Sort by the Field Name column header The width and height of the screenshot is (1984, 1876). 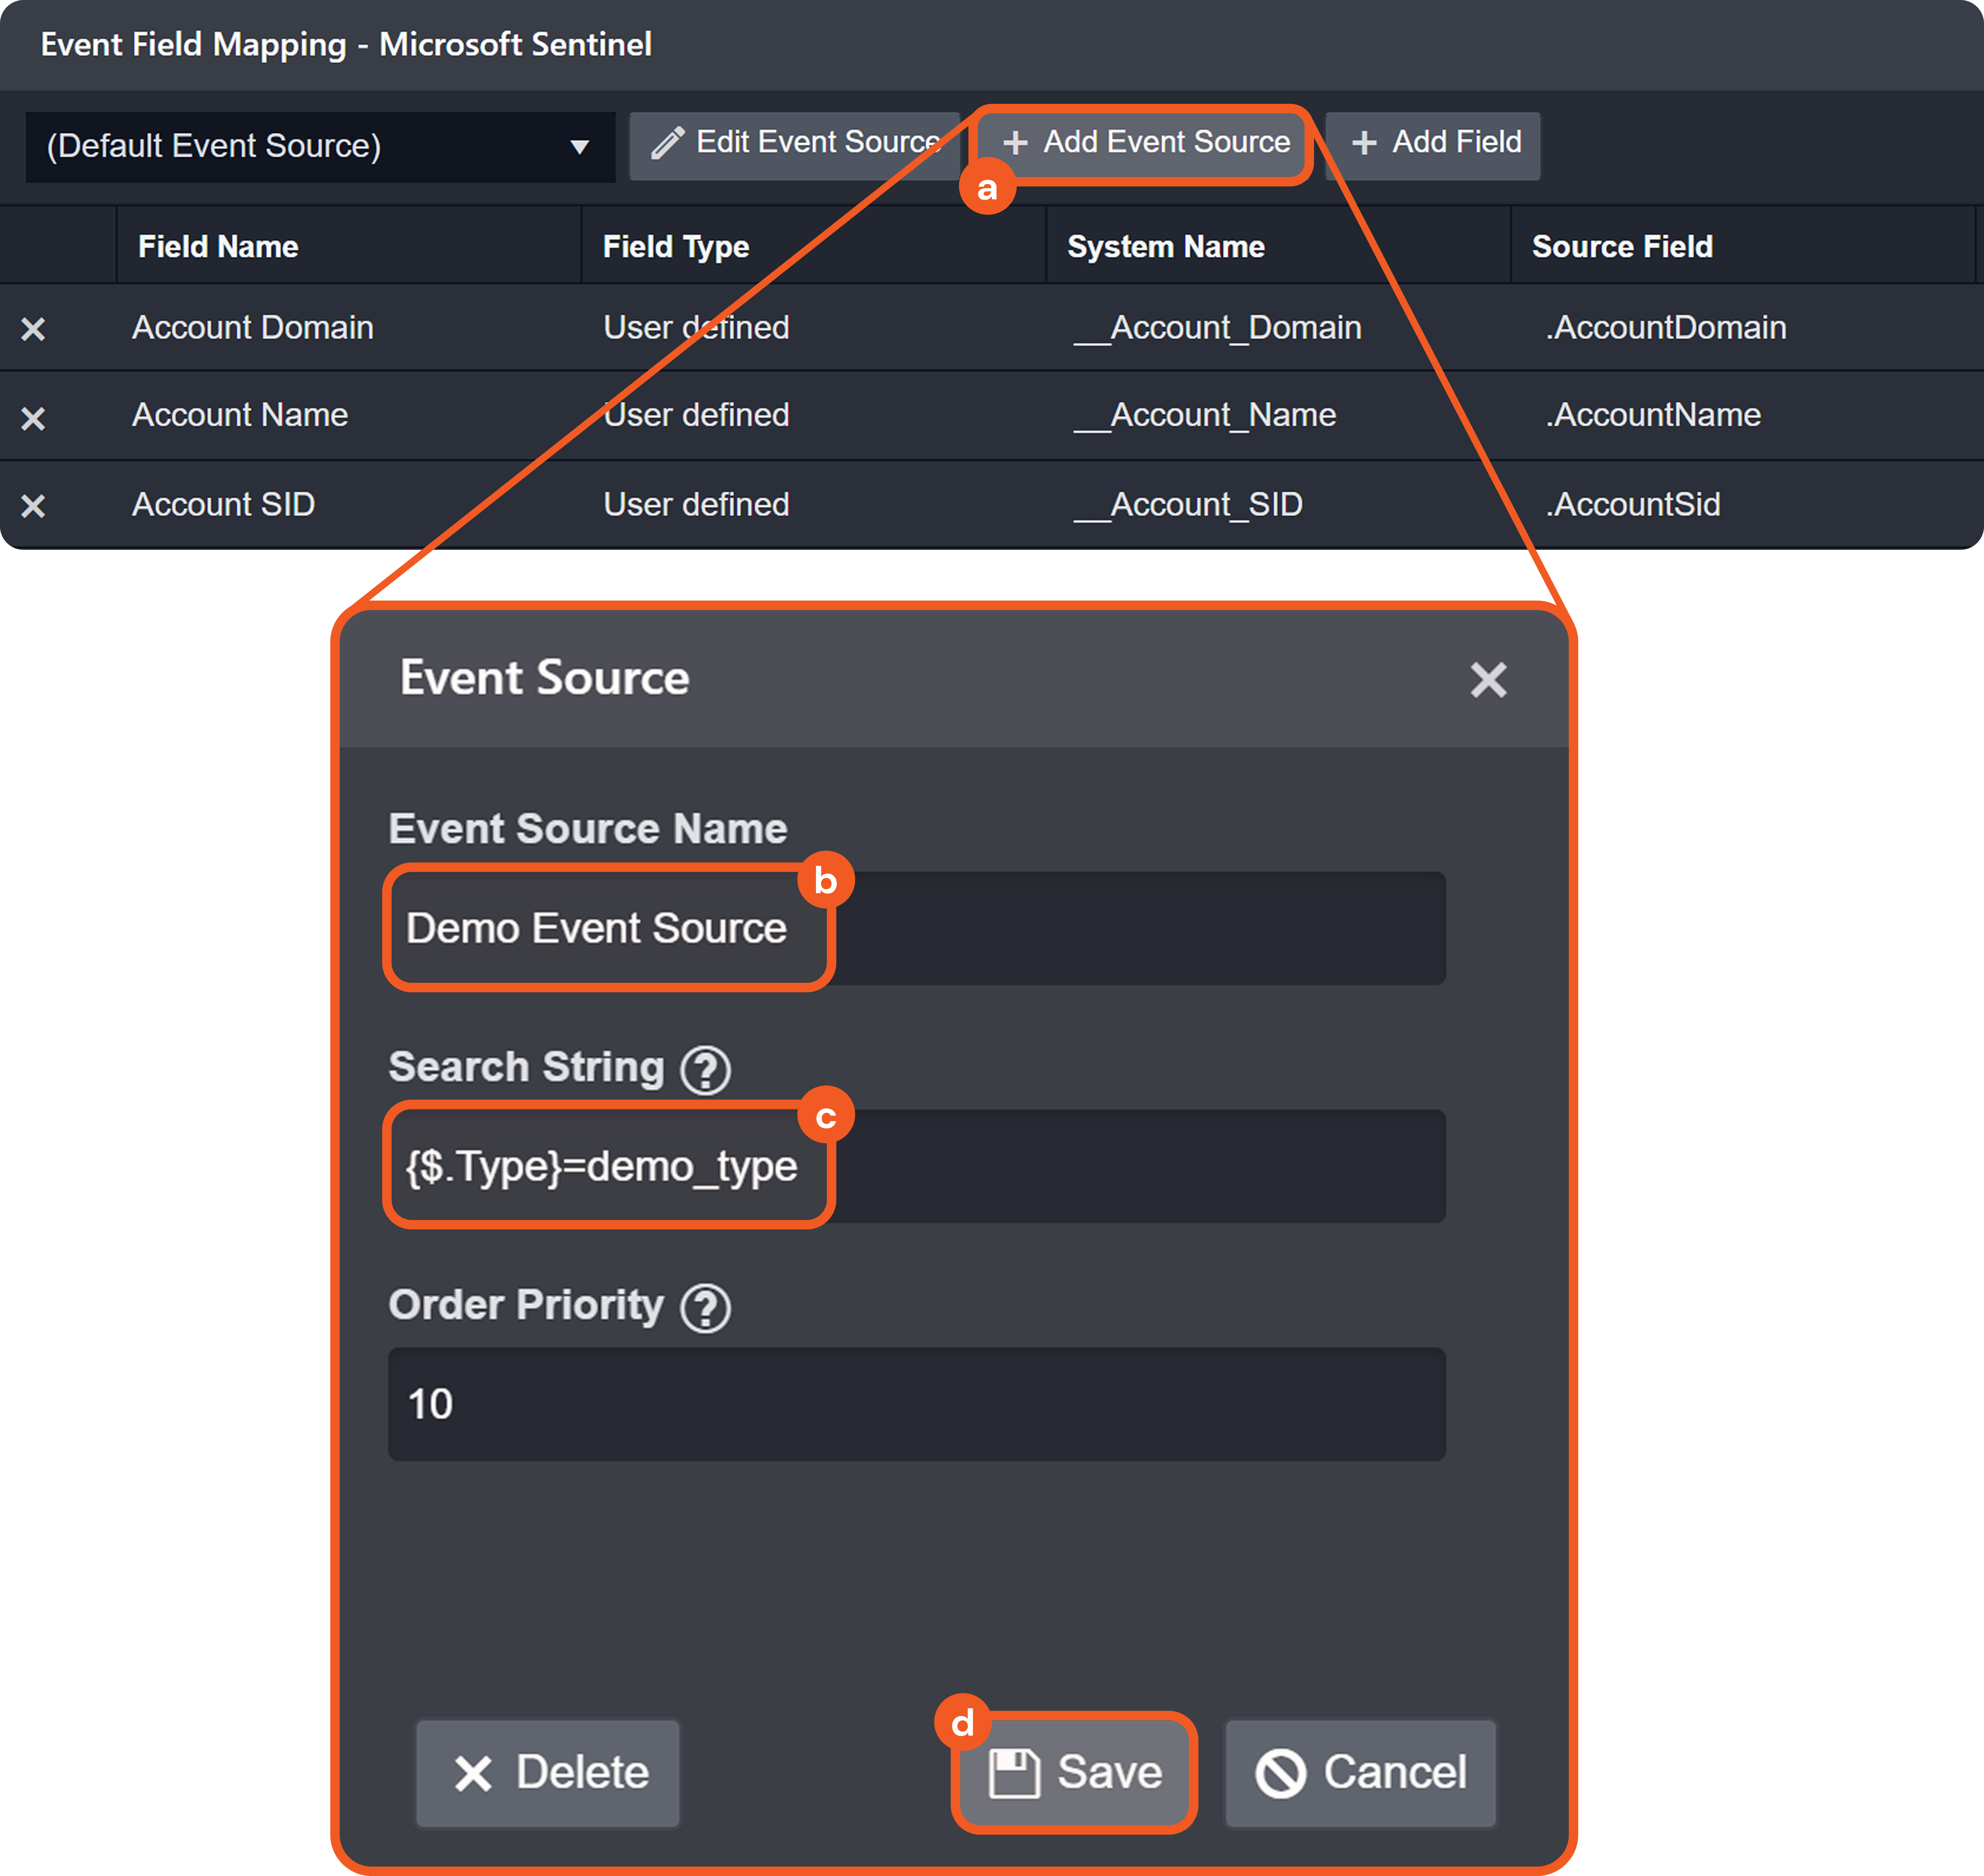pos(218,247)
